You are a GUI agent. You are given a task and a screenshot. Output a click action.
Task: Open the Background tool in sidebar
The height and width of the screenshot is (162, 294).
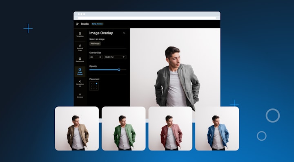(80, 60)
